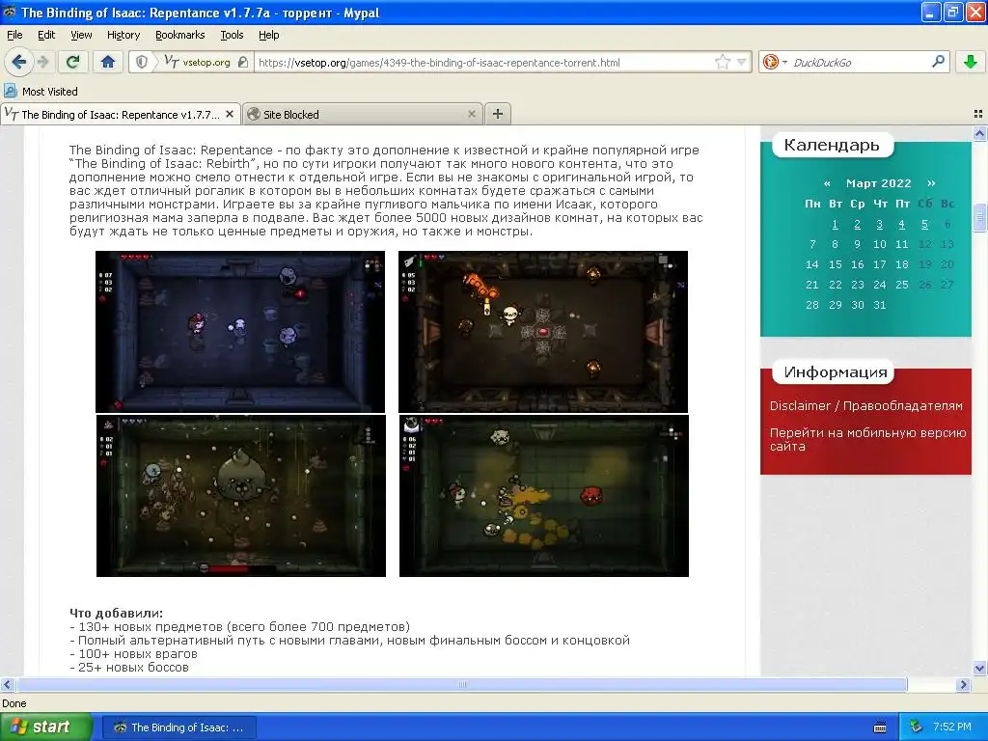Minimize the Mypal browser window
Viewport: 988px width, 741px height.
[931, 12]
